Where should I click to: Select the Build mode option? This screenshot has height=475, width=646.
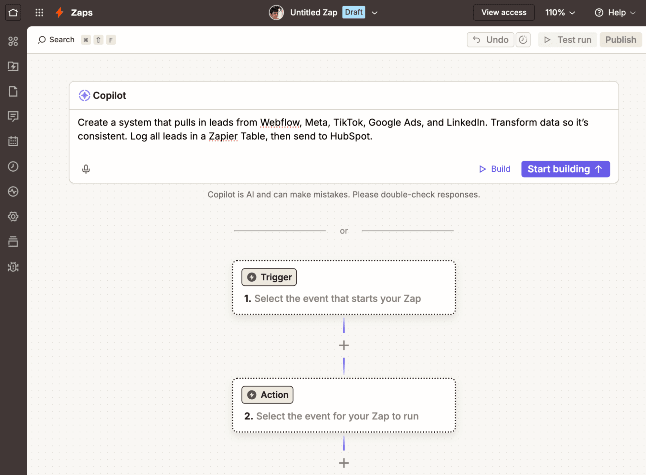[x=495, y=169]
